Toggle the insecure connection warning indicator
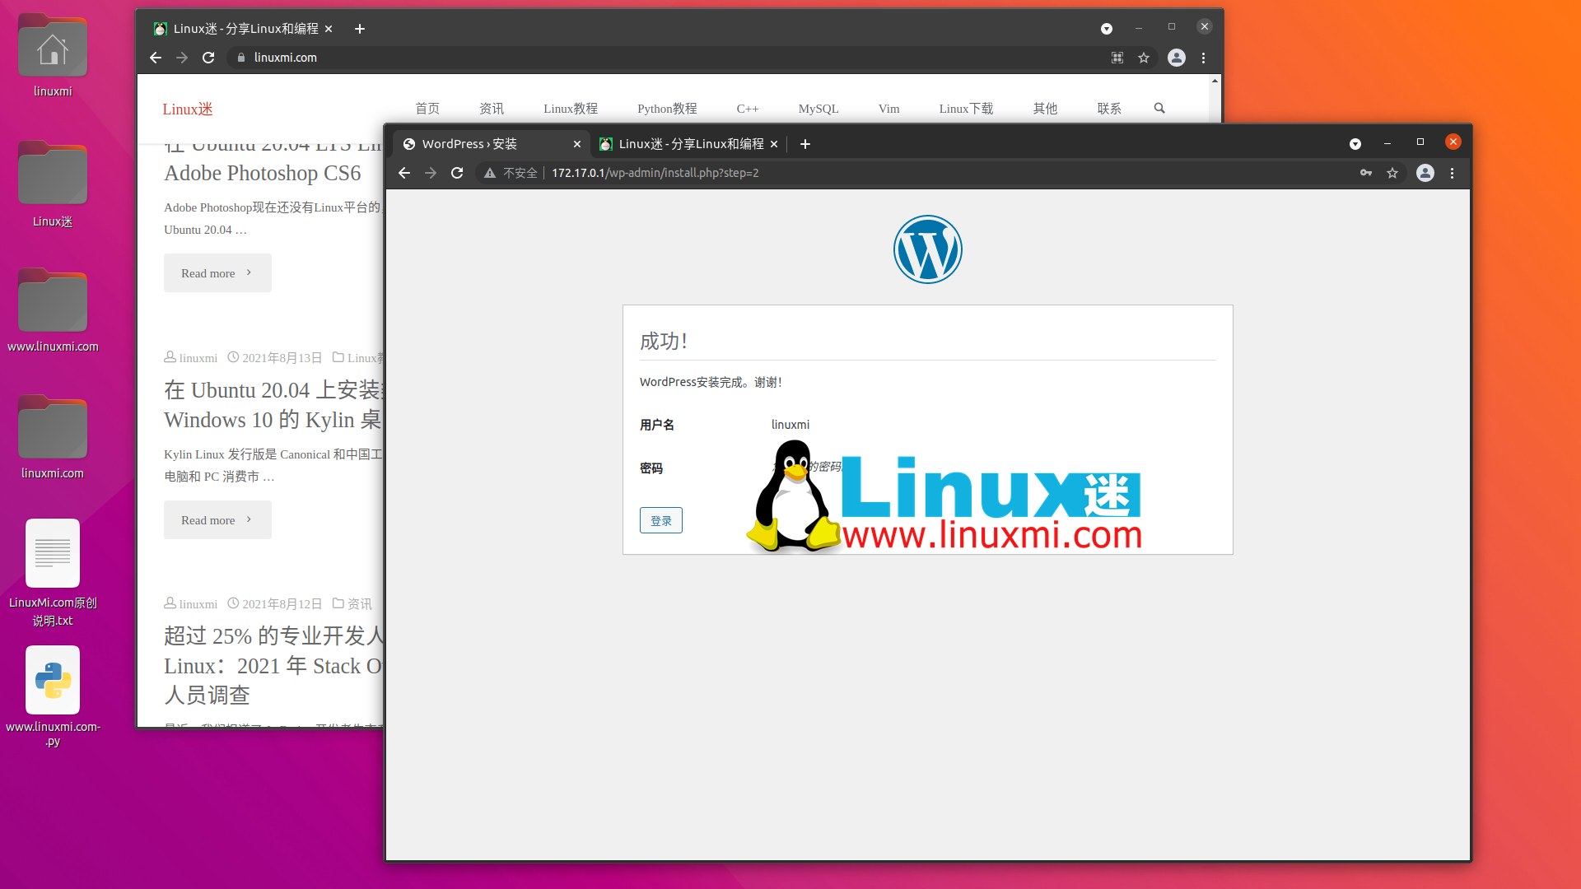 coord(491,173)
